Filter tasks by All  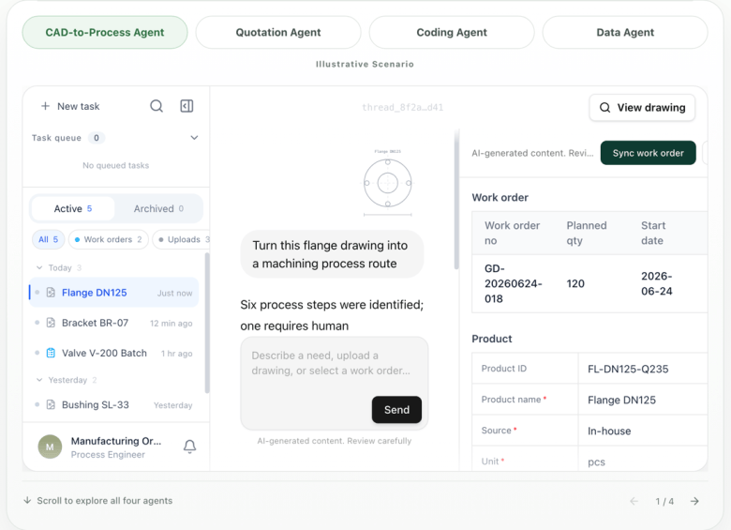pos(48,239)
